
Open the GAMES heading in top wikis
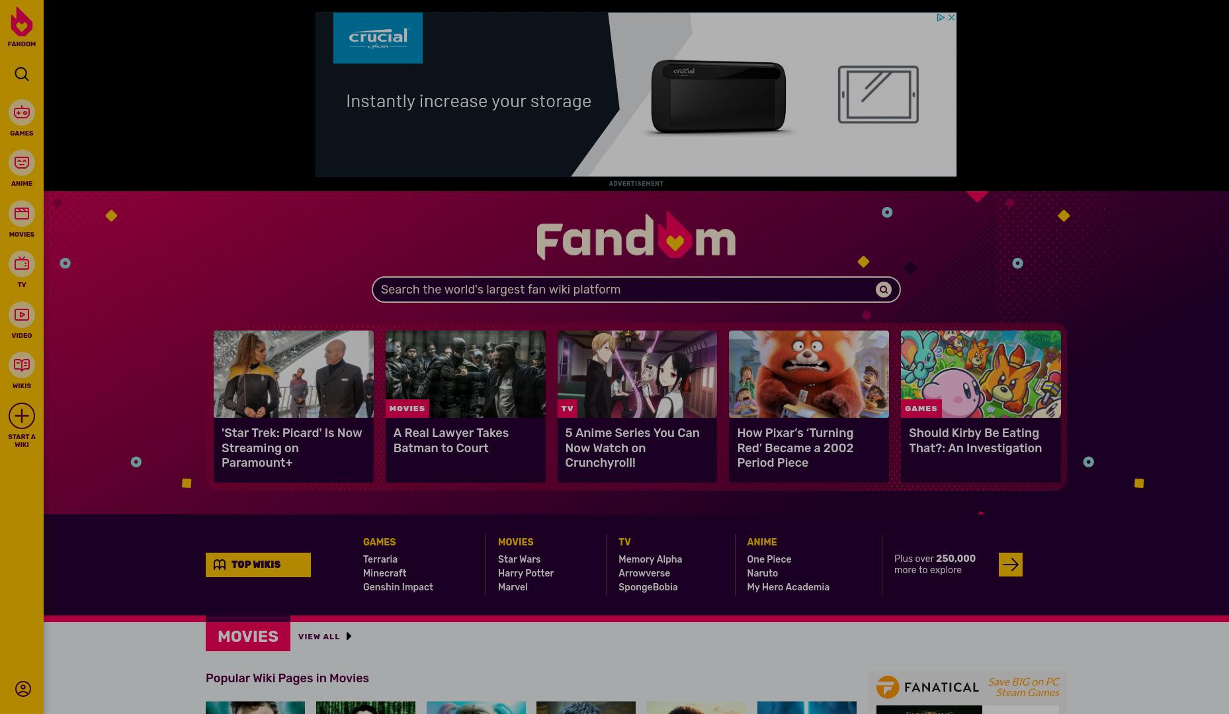tap(379, 542)
